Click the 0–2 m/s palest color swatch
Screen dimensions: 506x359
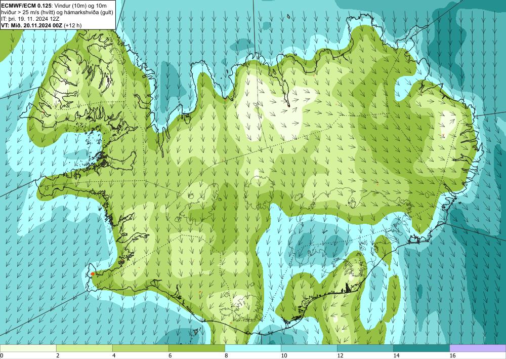[28, 348]
